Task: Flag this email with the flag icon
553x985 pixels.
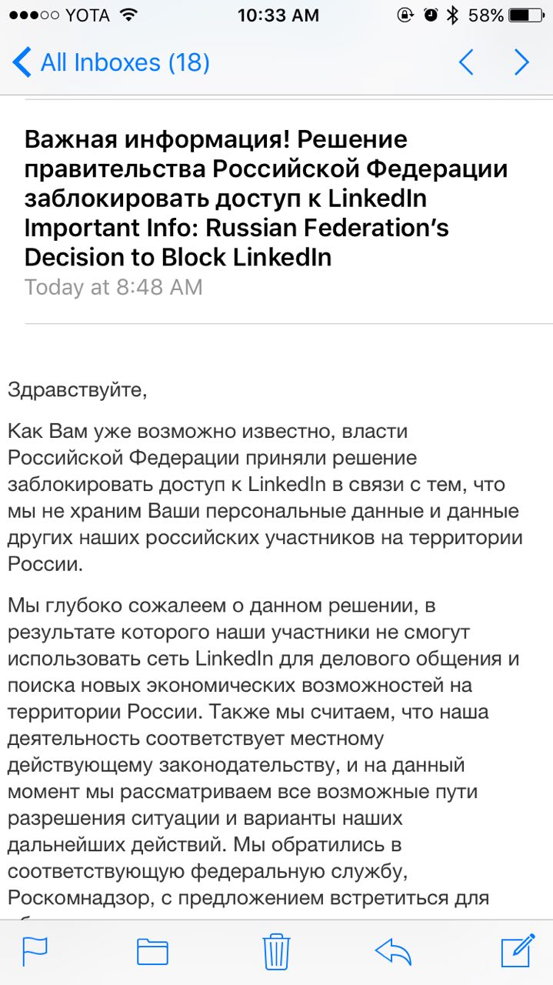Action: pos(35,951)
